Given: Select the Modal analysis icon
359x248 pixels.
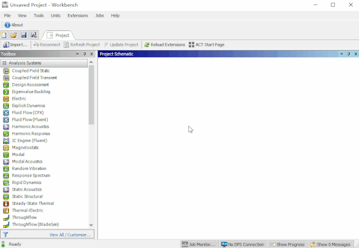Looking at the screenshot, I should (6, 155).
